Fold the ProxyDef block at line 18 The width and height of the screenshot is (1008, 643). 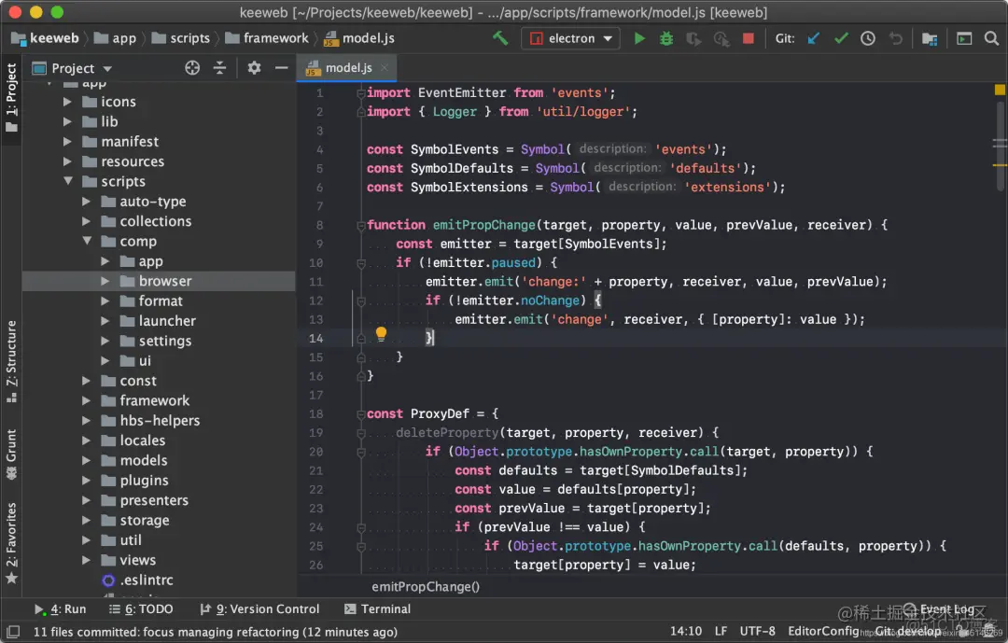click(361, 414)
